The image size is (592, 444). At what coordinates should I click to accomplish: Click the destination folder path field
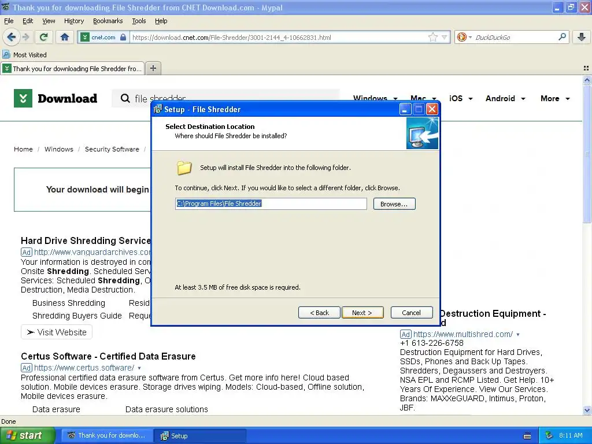[x=271, y=203]
